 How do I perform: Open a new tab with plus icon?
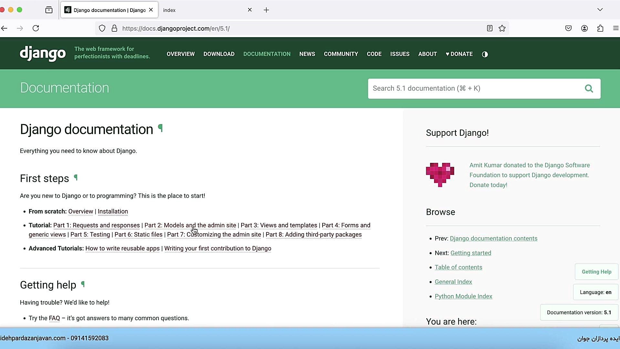pyautogui.click(x=266, y=10)
